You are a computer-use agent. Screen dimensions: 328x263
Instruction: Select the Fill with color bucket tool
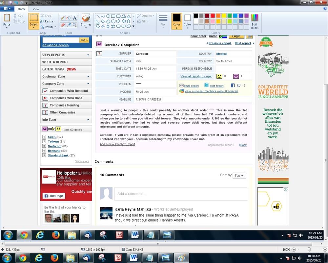69,18
